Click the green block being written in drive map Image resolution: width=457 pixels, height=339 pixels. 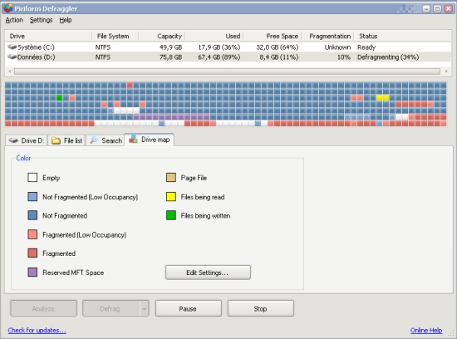point(59,98)
